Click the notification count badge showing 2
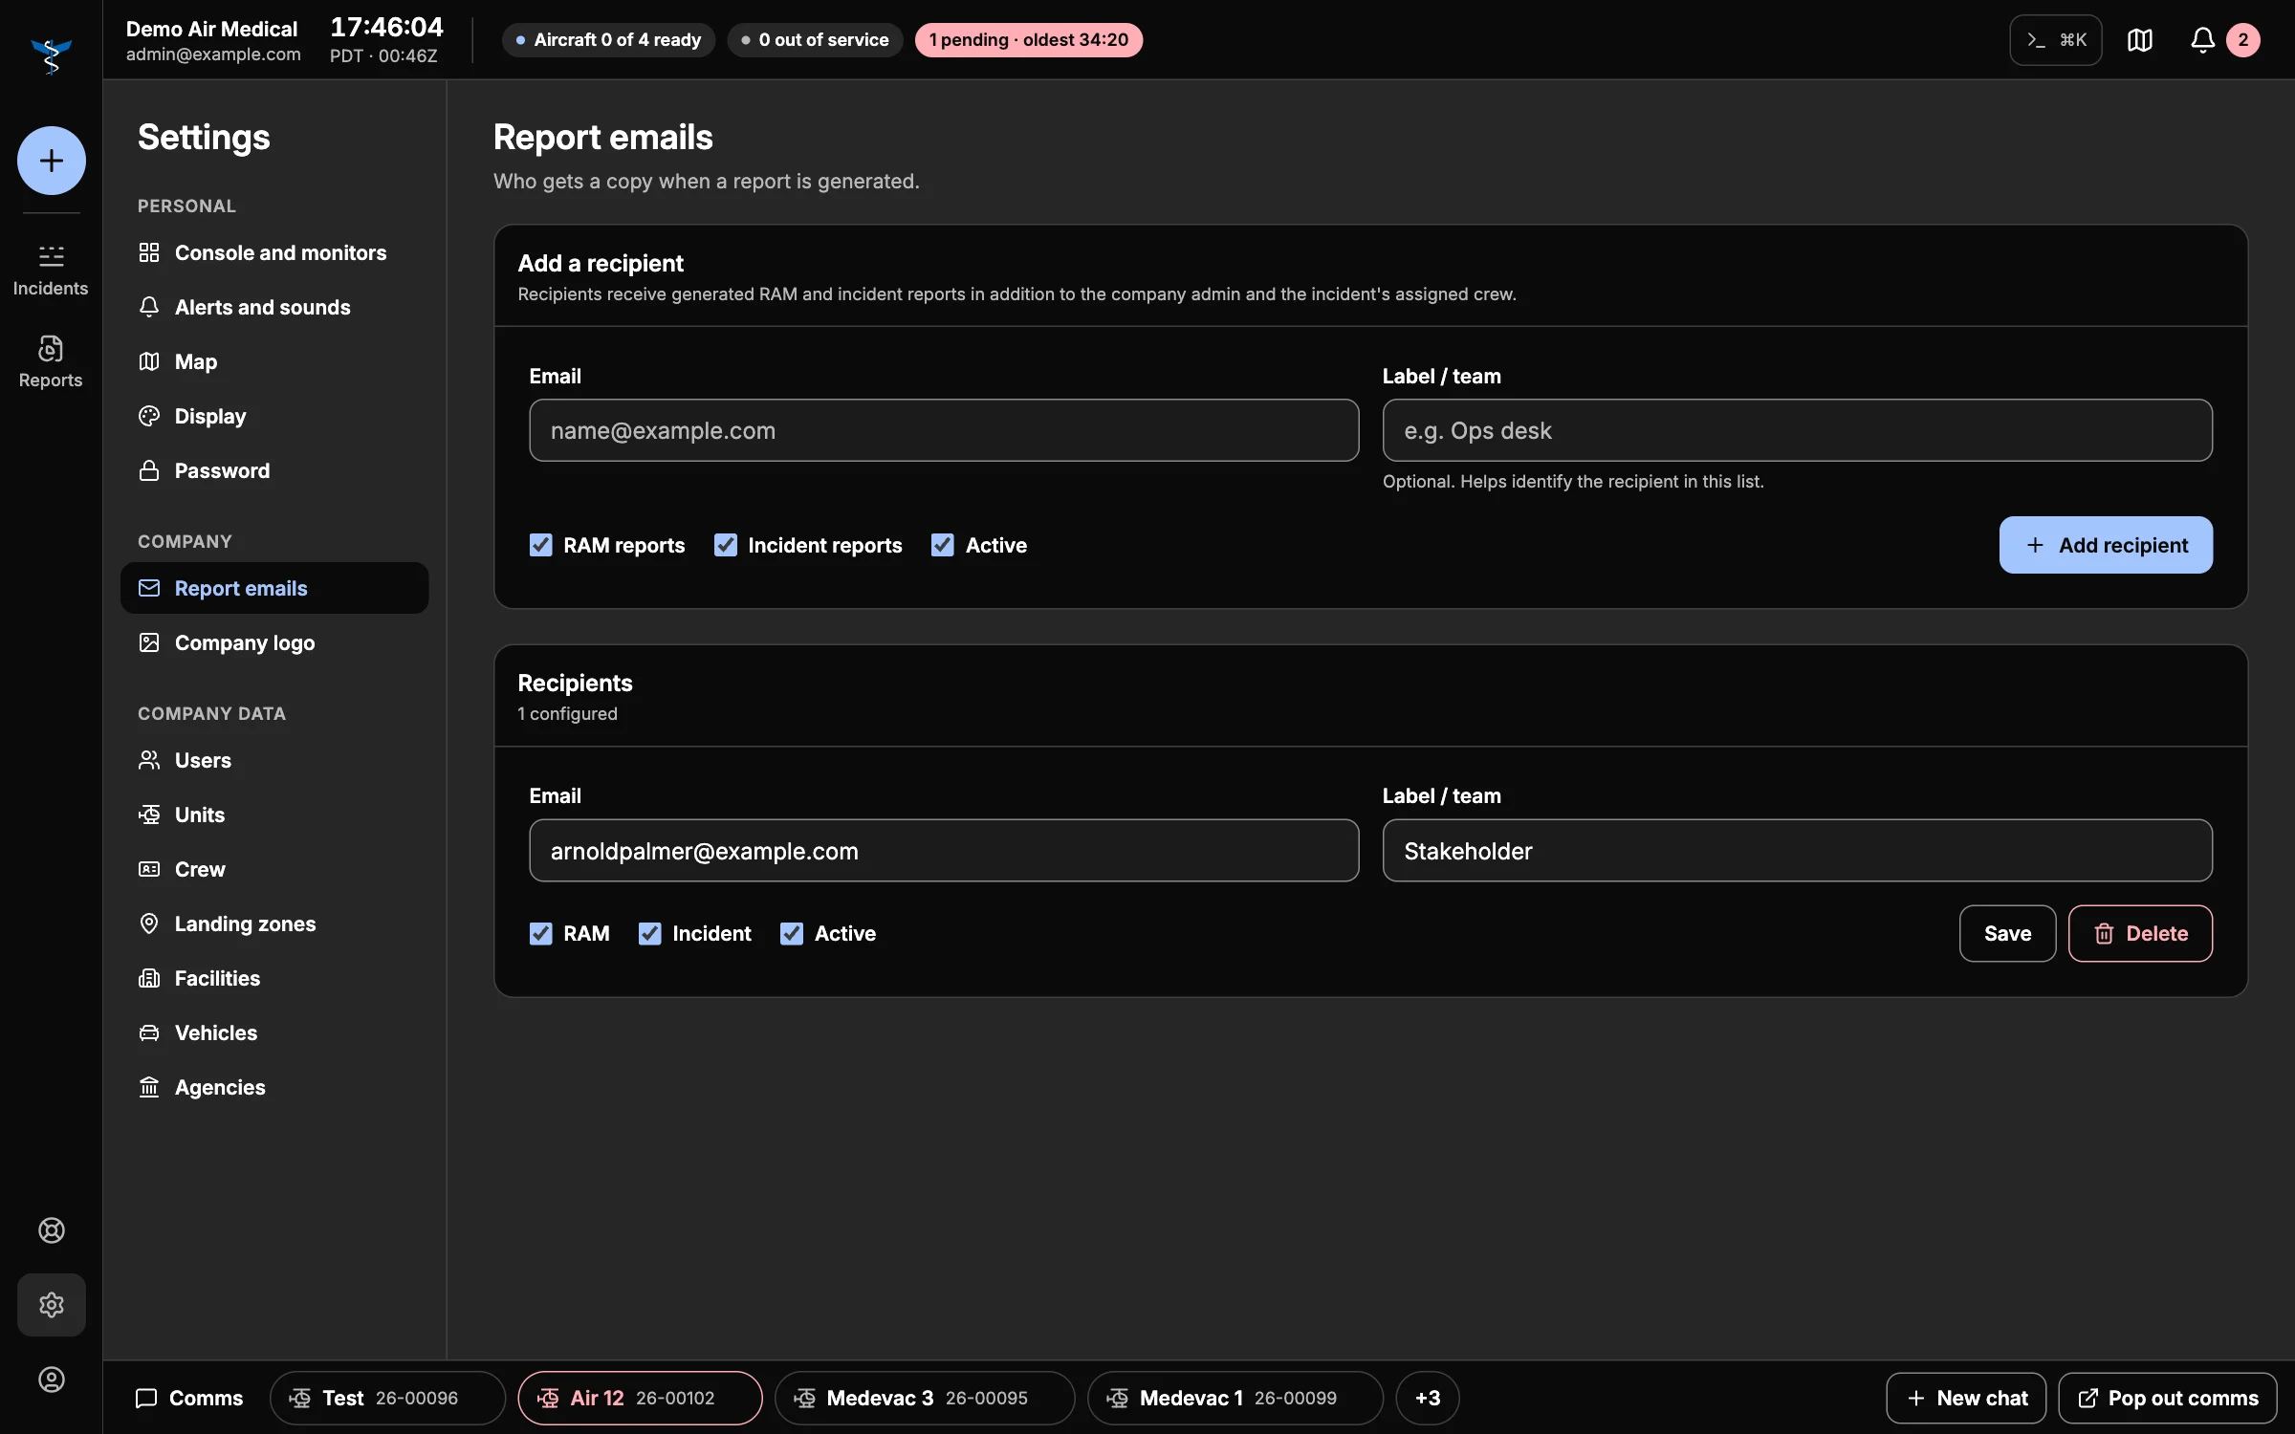Viewport: 2295px width, 1434px height. click(x=2243, y=40)
